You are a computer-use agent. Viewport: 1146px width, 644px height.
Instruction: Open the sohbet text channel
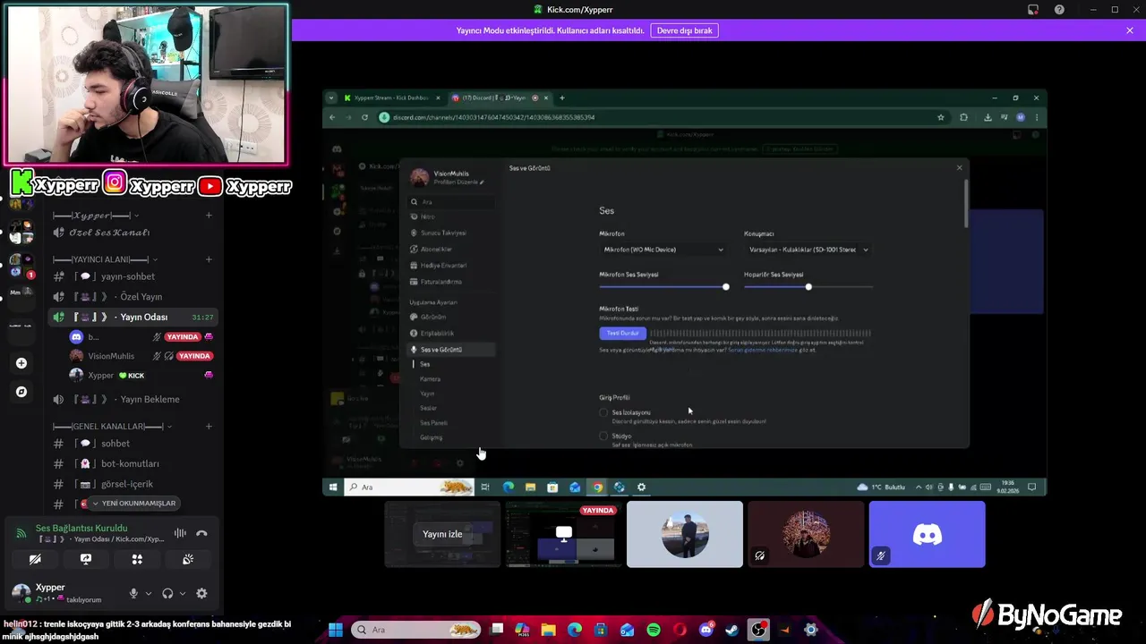coord(134,444)
